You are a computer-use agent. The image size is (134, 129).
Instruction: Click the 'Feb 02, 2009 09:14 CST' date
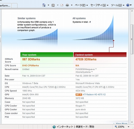click(87, 76)
